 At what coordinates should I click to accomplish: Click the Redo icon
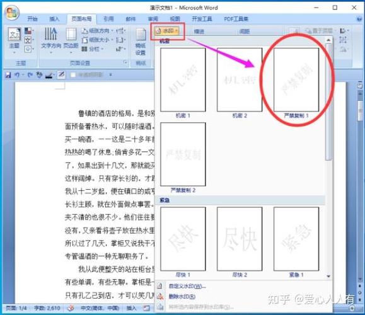[x=30, y=75]
